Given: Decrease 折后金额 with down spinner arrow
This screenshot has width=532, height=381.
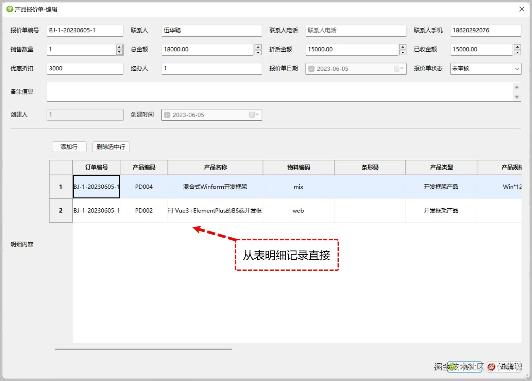Looking at the screenshot, I should click(403, 52).
